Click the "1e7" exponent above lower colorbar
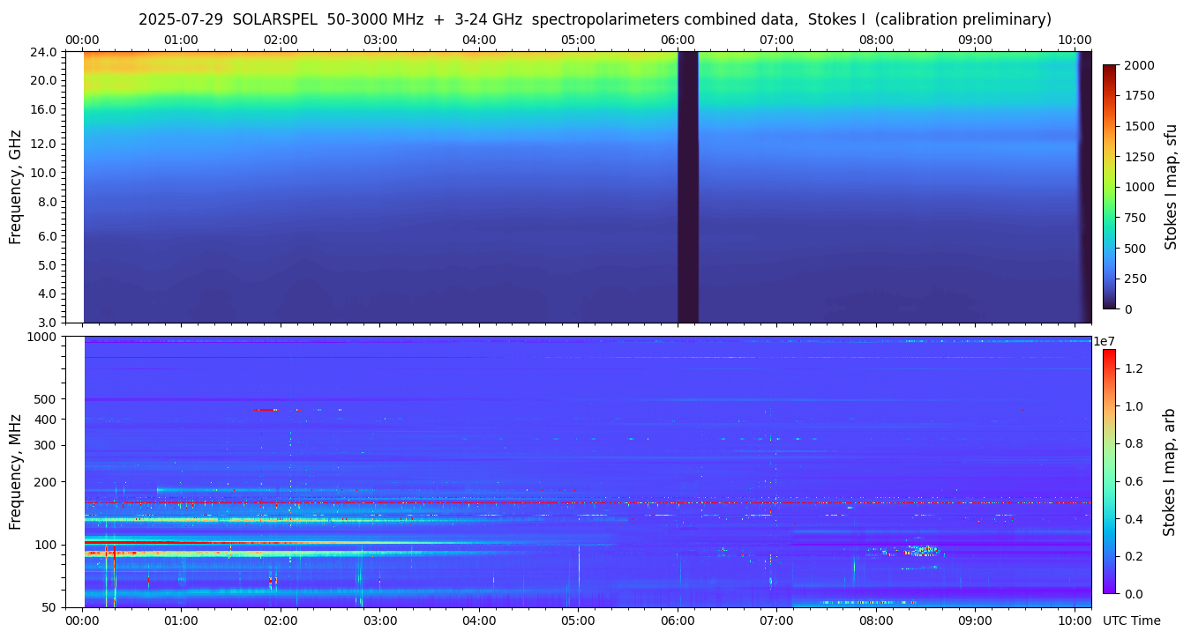This screenshot has height=639, width=1191. click(x=1105, y=341)
